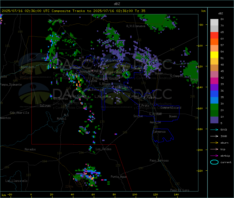The image size is (234, 198).
Task: Click the 'SAN_RAFAEL' map label
Action: (95, 71)
